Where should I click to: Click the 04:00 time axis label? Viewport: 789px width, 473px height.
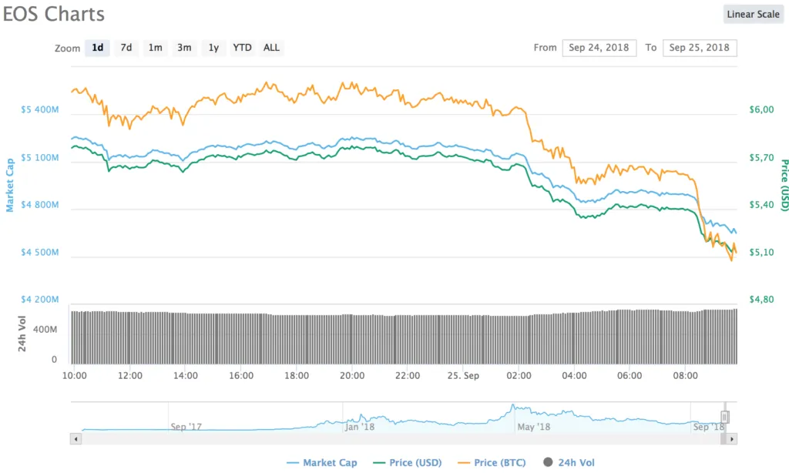click(574, 376)
